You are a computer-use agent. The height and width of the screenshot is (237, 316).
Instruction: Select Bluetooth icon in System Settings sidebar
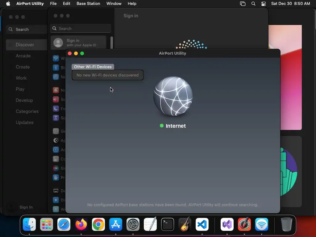56,68
